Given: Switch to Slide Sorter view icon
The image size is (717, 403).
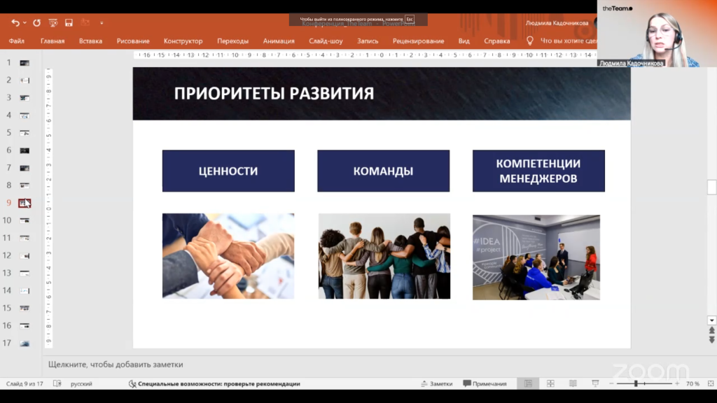Looking at the screenshot, I should click(550, 384).
